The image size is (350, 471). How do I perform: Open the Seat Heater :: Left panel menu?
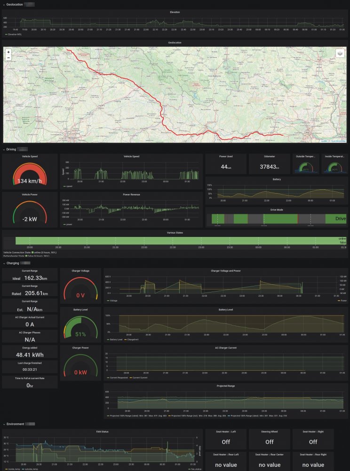[x=226, y=432]
